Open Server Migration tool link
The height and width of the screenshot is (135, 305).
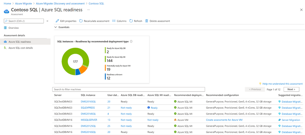291,120
